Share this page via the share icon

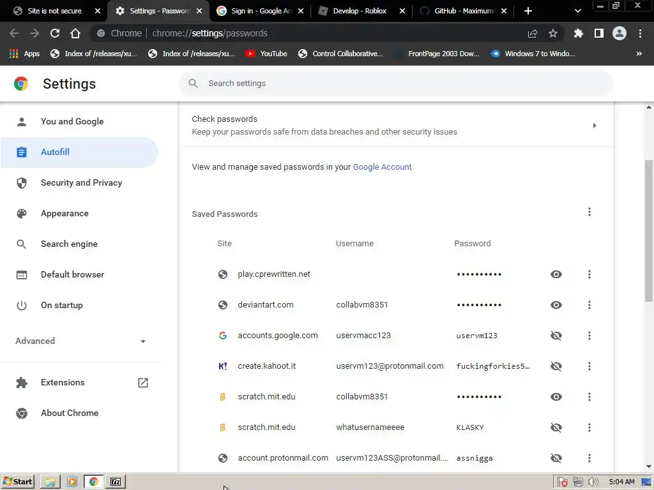533,33
